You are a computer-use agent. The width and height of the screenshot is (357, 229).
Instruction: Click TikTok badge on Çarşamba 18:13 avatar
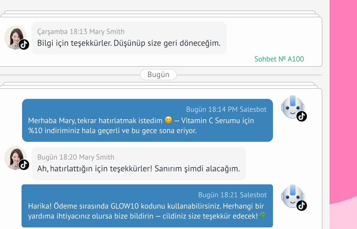[x=24, y=44]
